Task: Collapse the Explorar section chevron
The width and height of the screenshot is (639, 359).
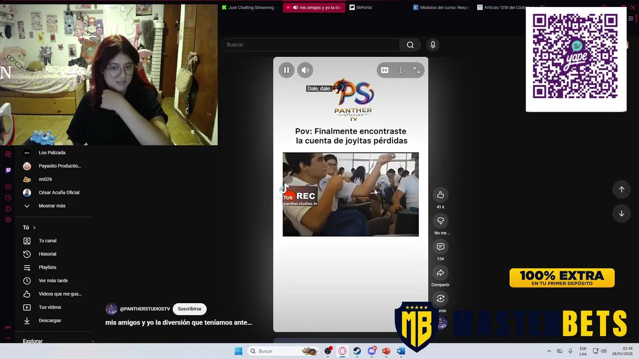Action: click(93, 341)
